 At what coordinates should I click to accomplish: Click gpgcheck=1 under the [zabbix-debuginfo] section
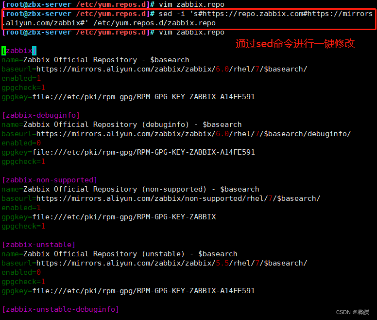[x=23, y=161]
